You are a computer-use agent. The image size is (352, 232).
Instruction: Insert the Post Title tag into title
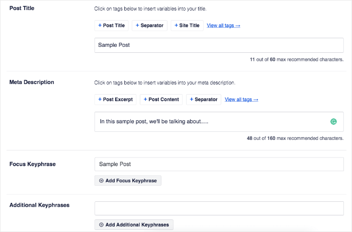[111, 25]
